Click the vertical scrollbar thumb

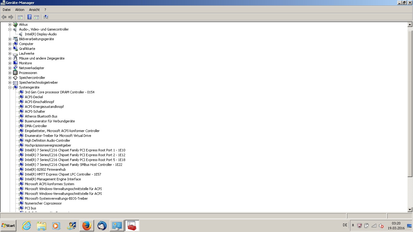[x=410, y=104]
